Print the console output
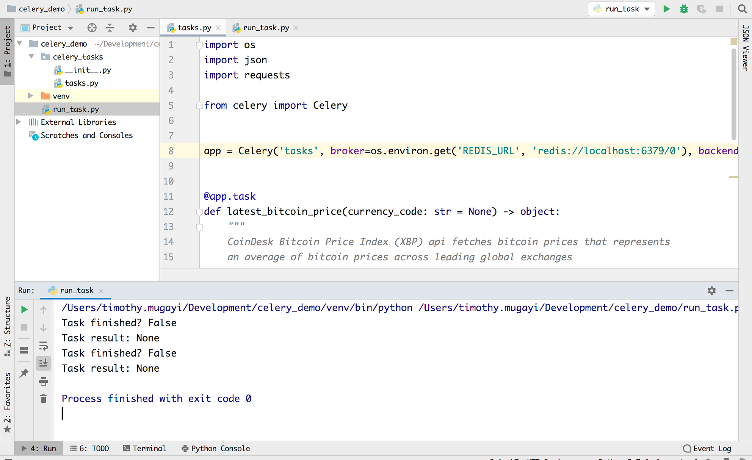 click(x=43, y=382)
